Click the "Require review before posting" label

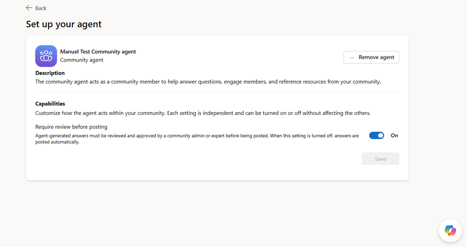(71, 127)
